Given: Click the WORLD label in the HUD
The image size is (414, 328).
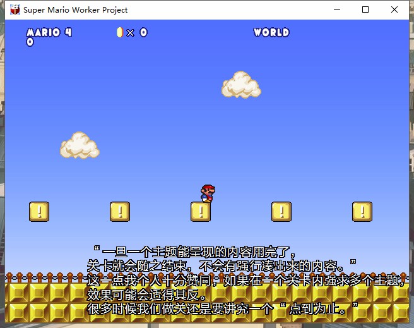Looking at the screenshot, I should [271, 32].
